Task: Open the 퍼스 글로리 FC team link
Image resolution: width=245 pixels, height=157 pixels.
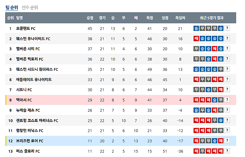Action: (x=28, y=151)
